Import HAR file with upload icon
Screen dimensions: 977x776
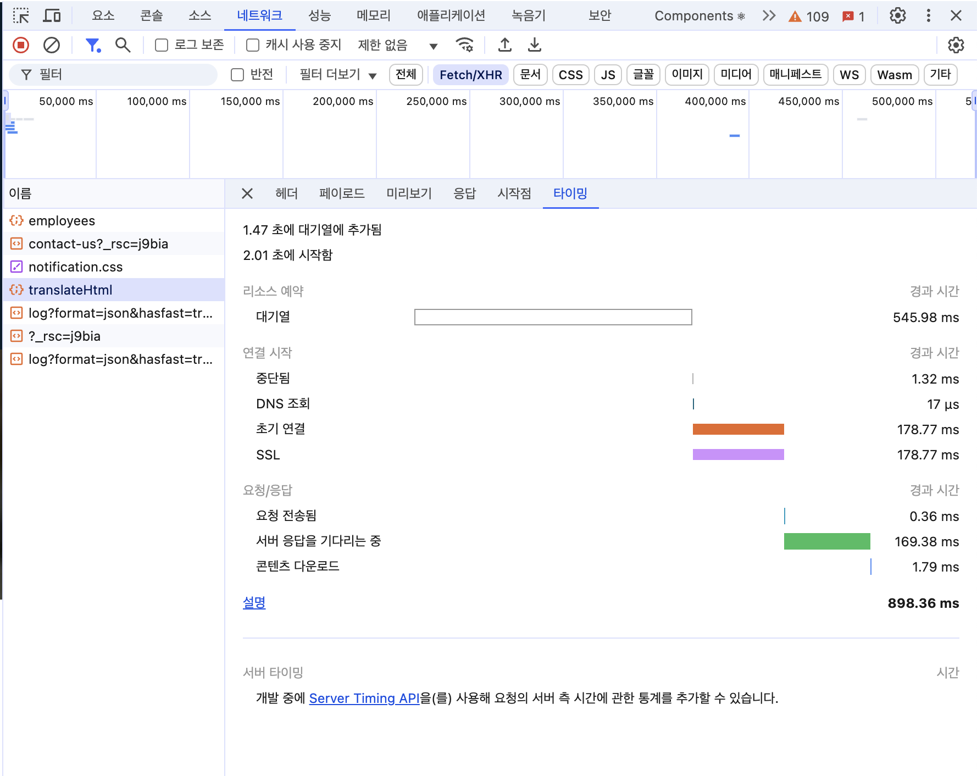(504, 45)
